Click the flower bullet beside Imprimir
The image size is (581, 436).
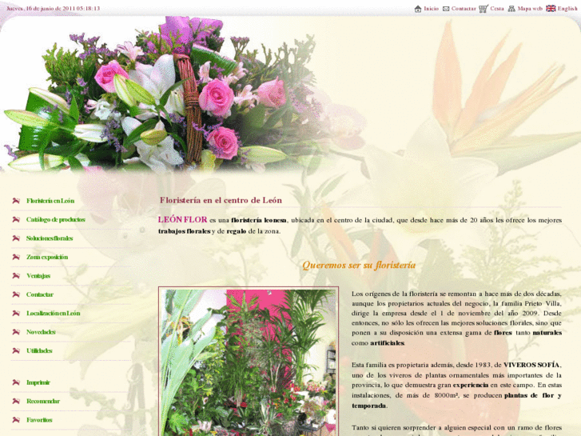click(x=16, y=382)
